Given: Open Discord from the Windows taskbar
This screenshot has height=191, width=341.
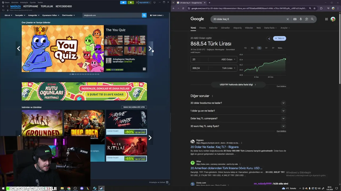Looking at the screenshot, I should tap(82, 188).
